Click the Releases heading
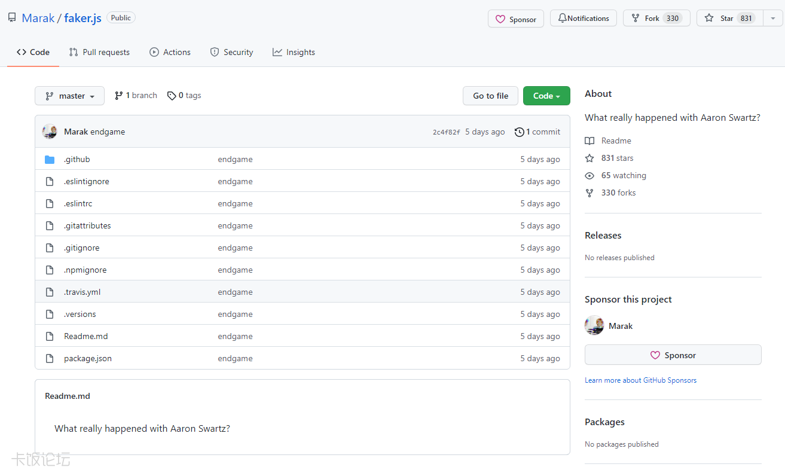Viewport: 785px width, 473px height. click(x=603, y=236)
